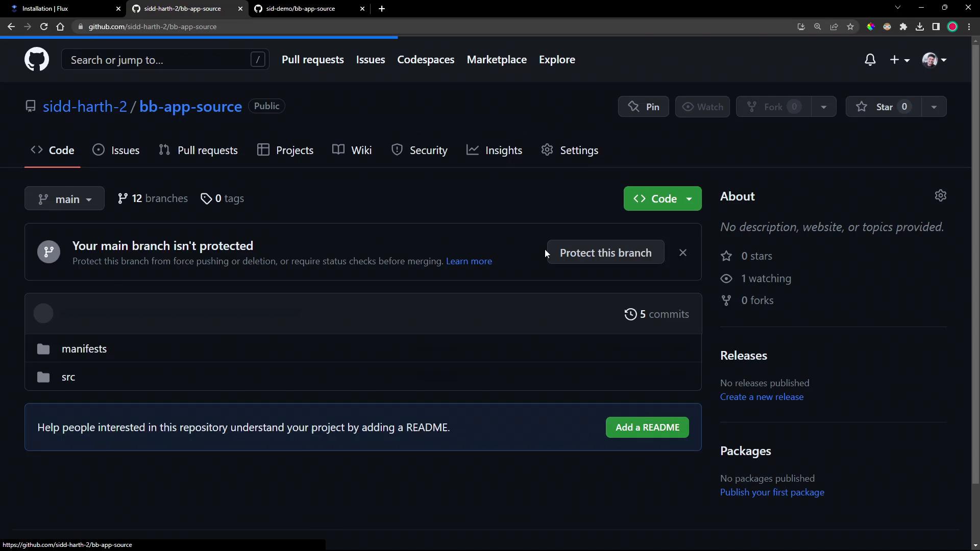Focus the Search or jump to field
Screen dimensions: 980x551
pos(165,60)
